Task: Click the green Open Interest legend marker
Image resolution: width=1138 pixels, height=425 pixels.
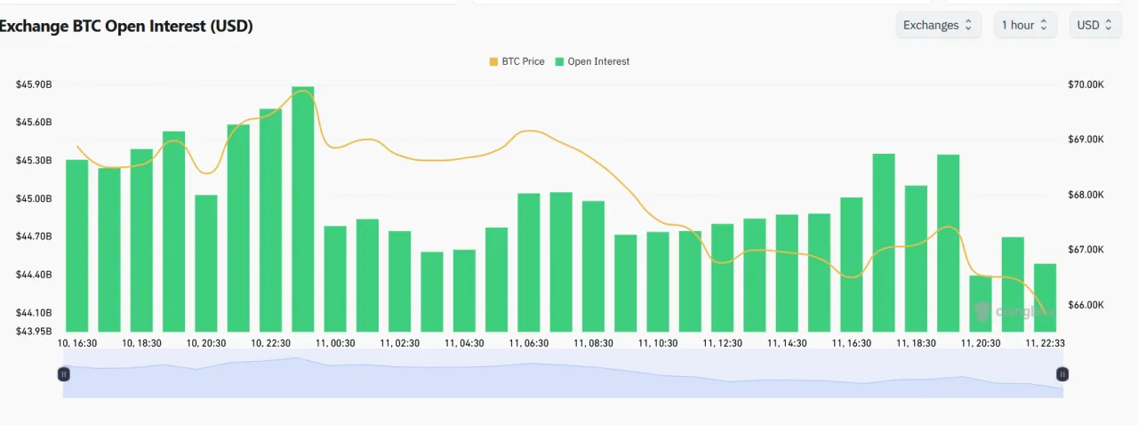Action: pos(559,61)
